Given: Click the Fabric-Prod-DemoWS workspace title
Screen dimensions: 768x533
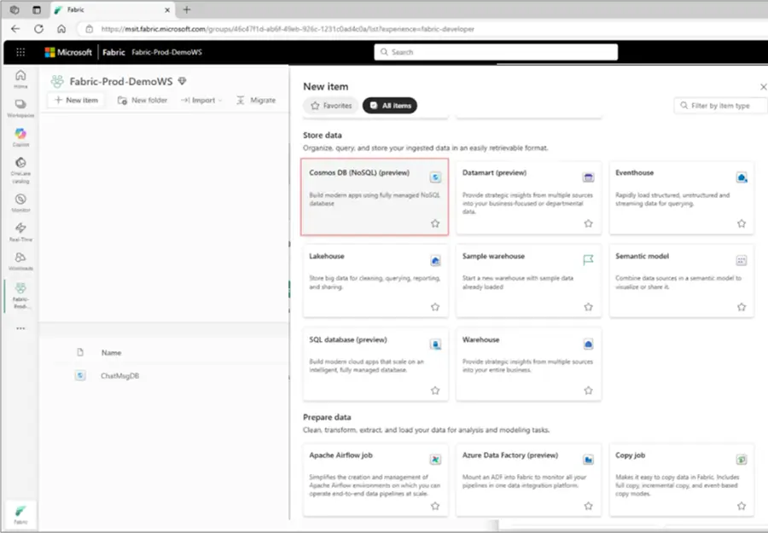Looking at the screenshot, I should pyautogui.click(x=121, y=81).
